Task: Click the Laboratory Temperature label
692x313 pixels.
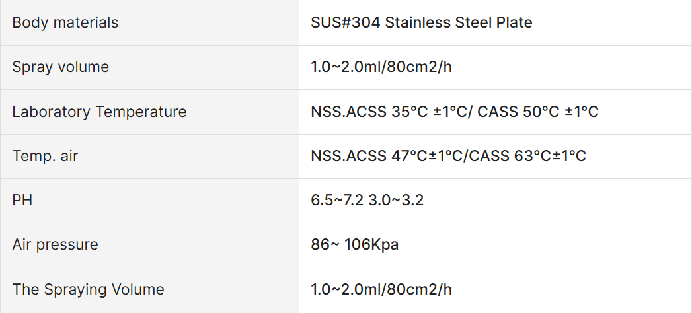Action: [x=99, y=112]
